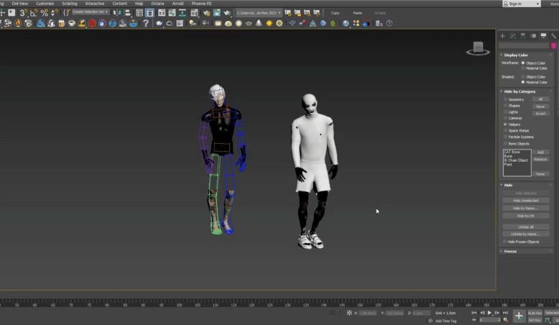This screenshot has width=559, height=325.
Task: Open the Create Selection Set dropdown
Action: click(89, 12)
